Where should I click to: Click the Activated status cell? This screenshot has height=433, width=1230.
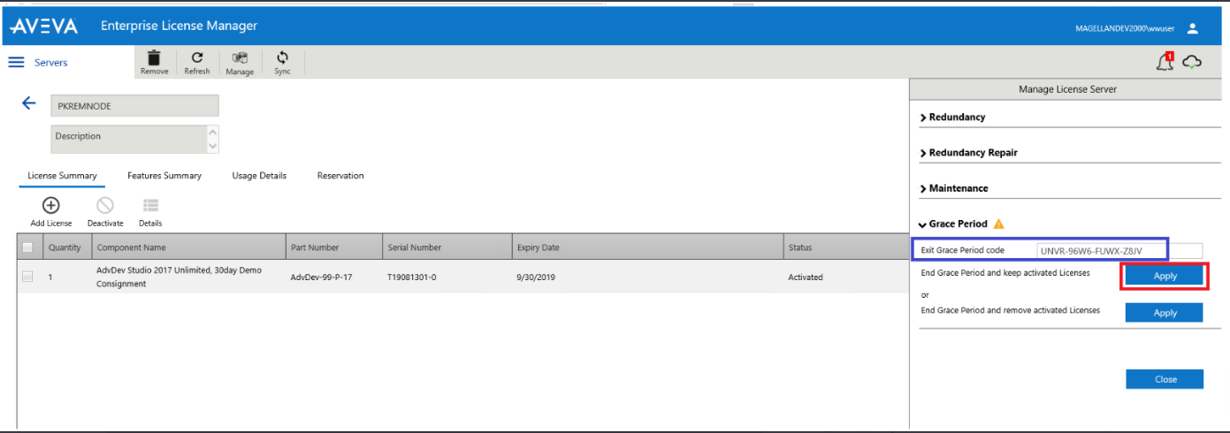click(806, 277)
